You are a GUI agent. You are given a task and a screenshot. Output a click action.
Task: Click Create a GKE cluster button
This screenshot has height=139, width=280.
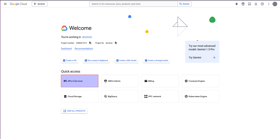click(x=126, y=60)
